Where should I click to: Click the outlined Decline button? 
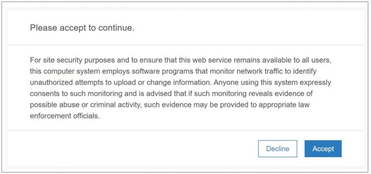click(278, 149)
